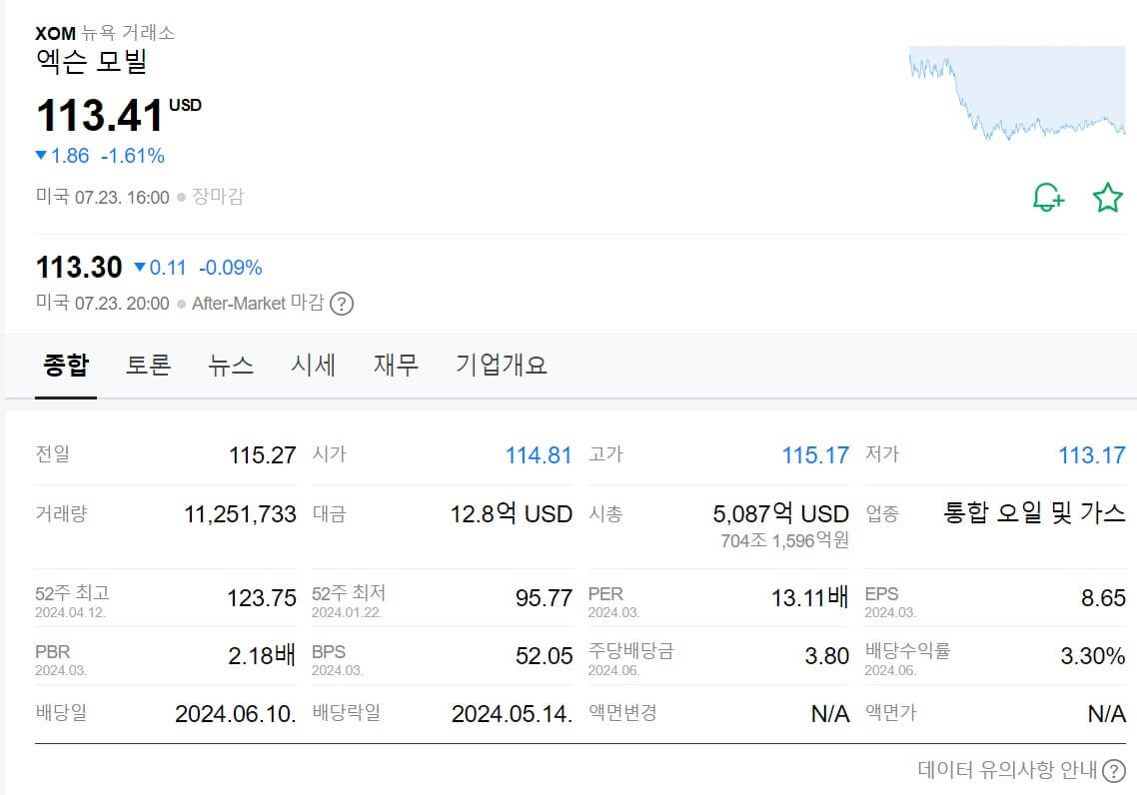
Task: View the 시세 tab
Action: tap(313, 365)
